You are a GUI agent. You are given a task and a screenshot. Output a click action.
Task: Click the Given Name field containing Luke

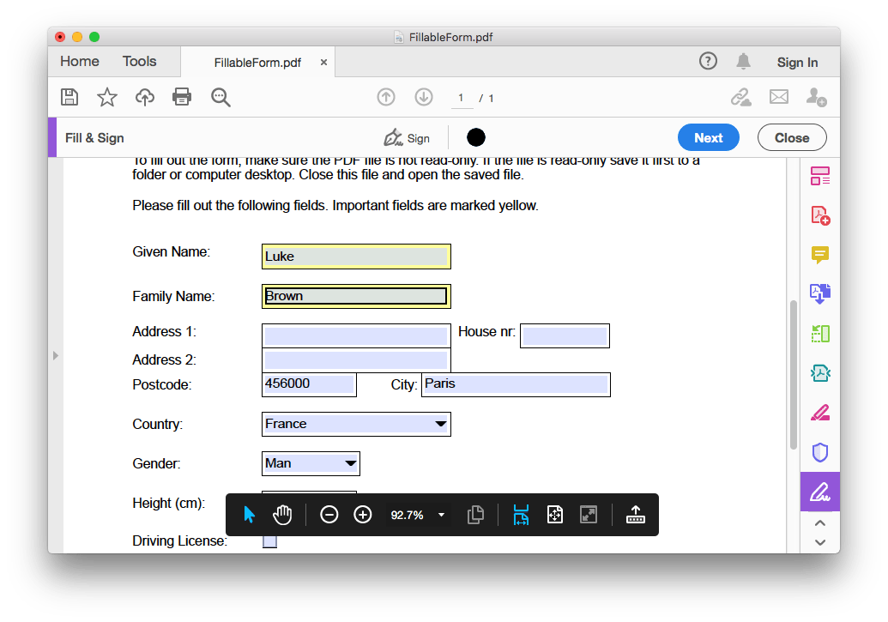(356, 256)
